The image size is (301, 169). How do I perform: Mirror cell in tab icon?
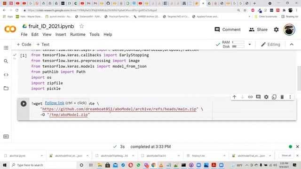274,97
